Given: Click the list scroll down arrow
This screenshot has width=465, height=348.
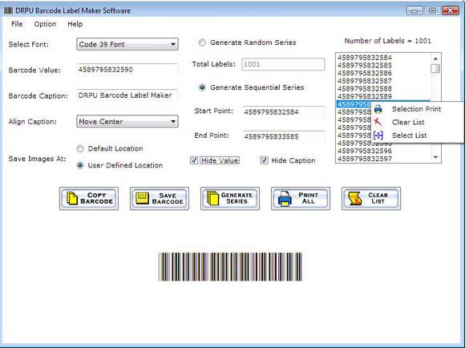Looking at the screenshot, I should coord(435,157).
